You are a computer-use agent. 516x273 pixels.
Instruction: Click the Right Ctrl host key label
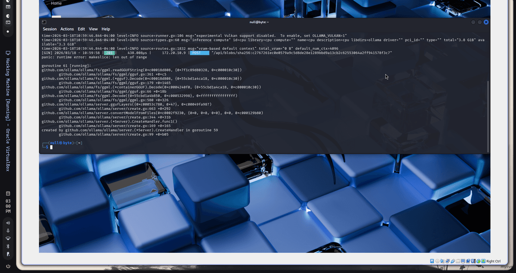pos(494,261)
